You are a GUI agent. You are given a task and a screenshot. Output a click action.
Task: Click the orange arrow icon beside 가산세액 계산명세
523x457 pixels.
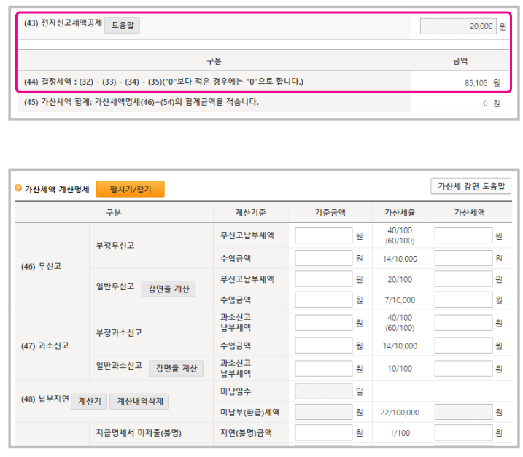tap(18, 188)
